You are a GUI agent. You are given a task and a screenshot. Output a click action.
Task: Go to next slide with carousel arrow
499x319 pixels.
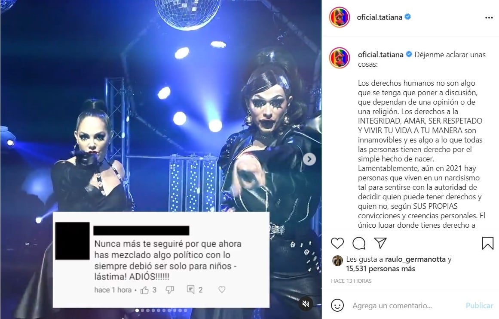[309, 159]
